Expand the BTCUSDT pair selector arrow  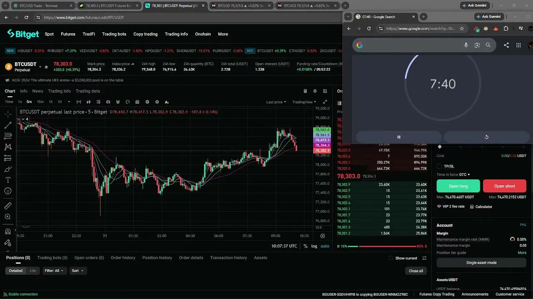(40, 67)
